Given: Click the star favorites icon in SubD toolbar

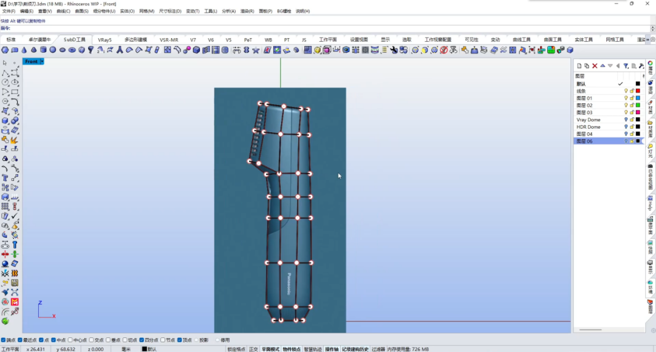Looking at the screenshot, I should point(256,50).
